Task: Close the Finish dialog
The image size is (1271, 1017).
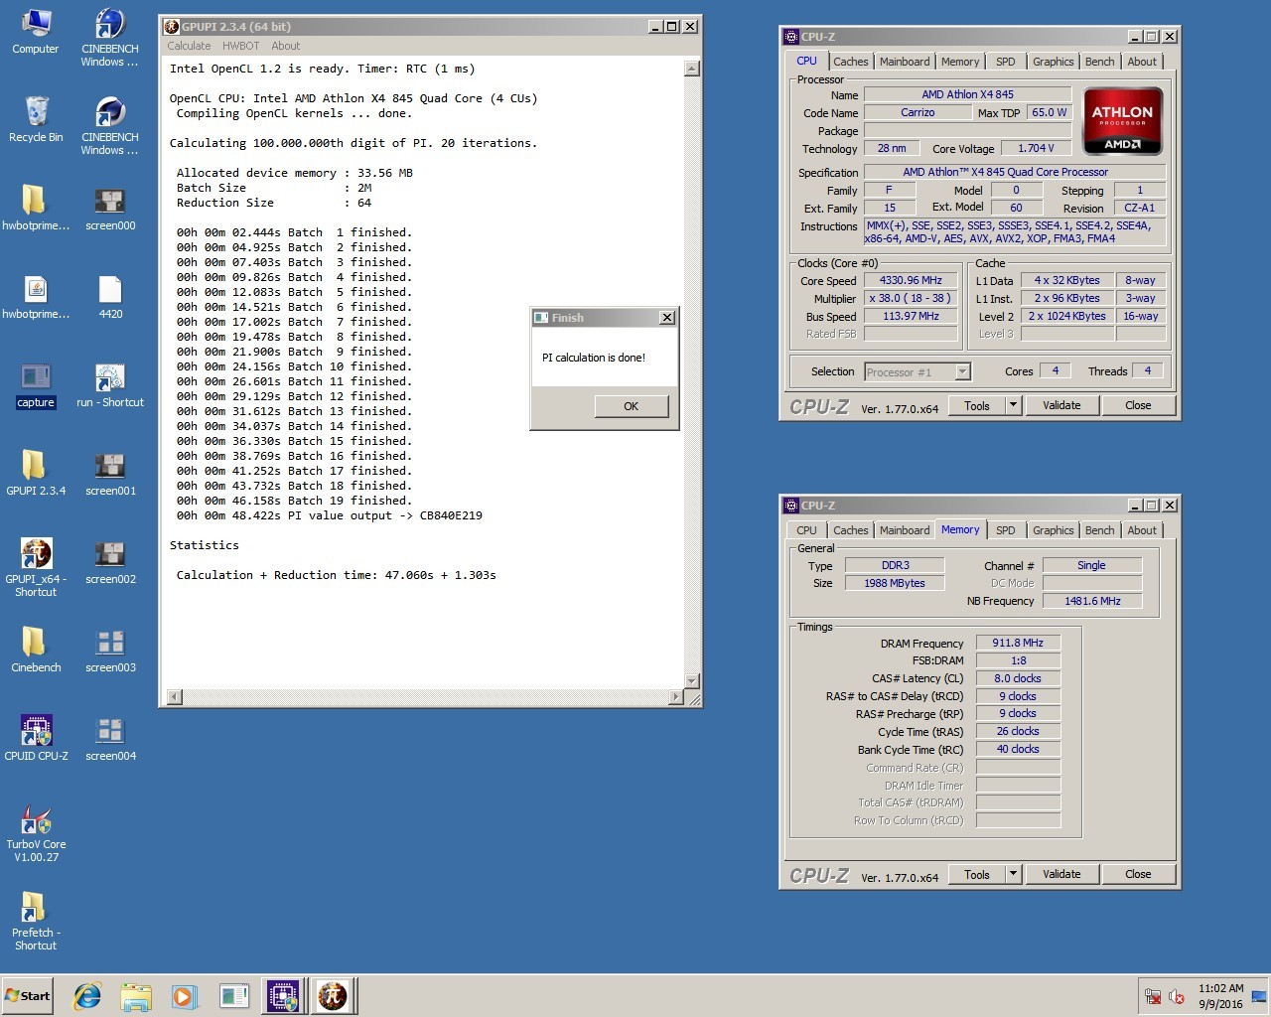Action: click(x=667, y=318)
